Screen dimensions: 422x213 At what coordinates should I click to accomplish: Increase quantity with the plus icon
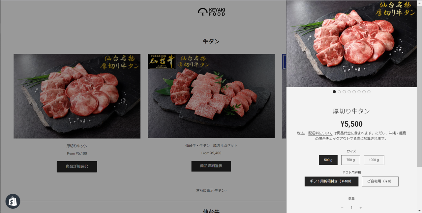tap(361, 208)
